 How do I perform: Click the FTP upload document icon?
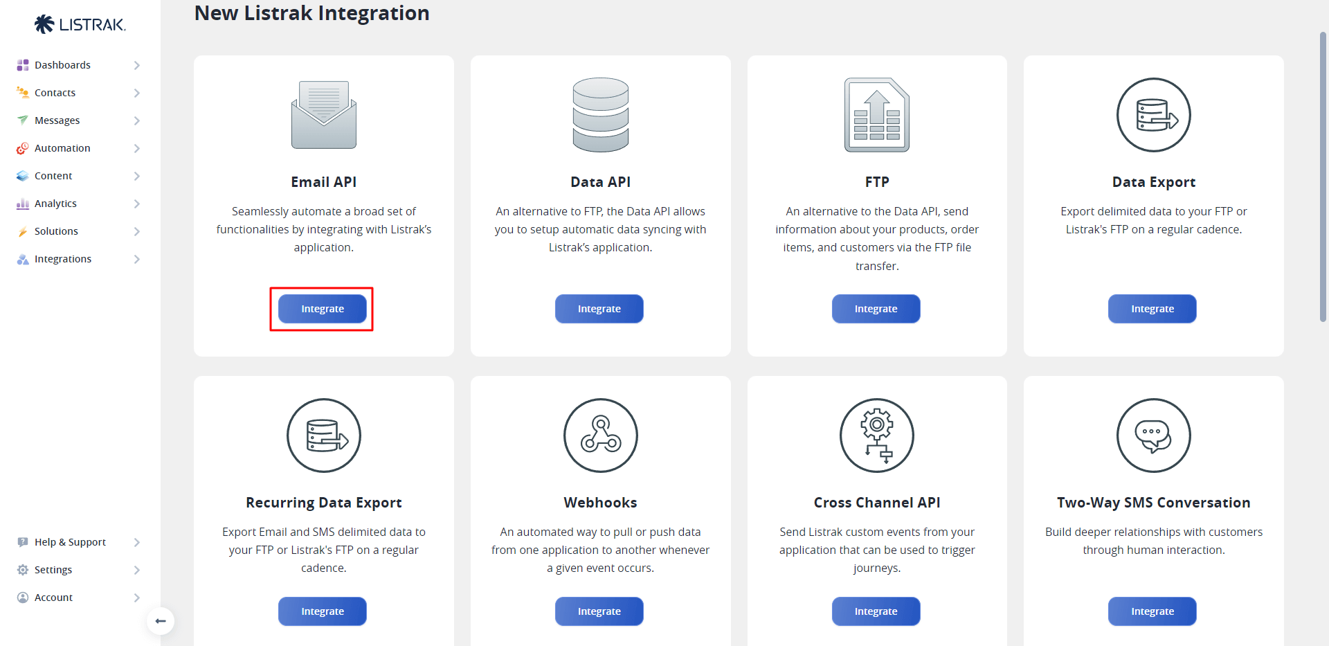click(x=876, y=115)
